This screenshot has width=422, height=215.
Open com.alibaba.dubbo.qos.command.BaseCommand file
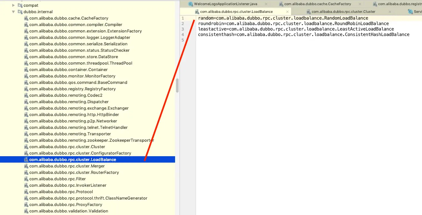tap(78, 83)
